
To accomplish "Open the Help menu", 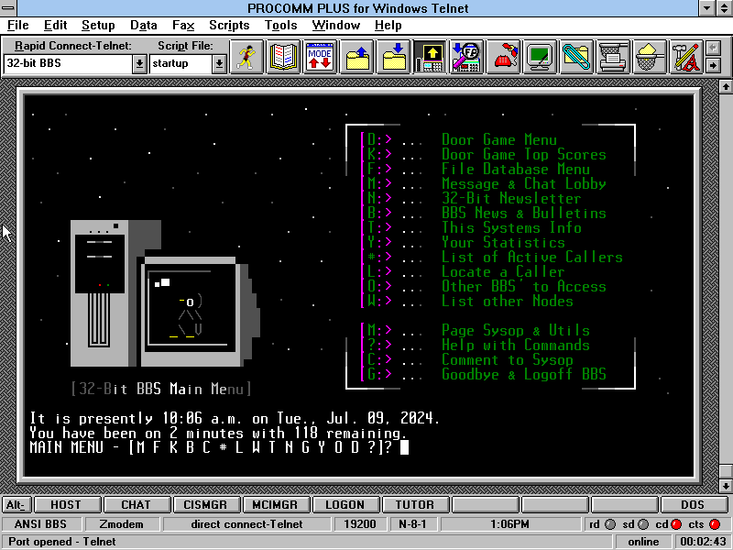I will click(x=388, y=26).
